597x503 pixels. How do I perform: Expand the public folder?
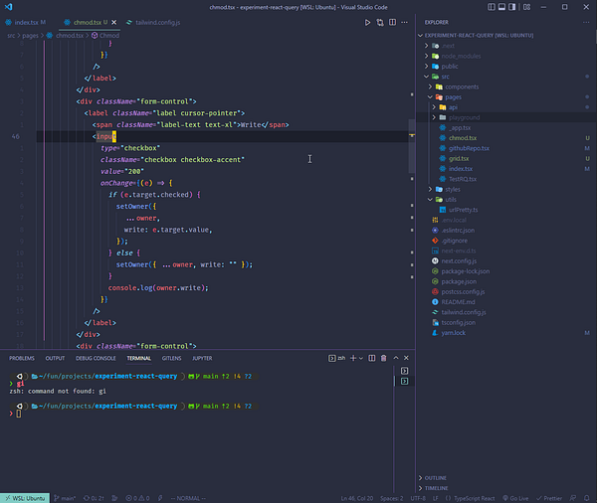427,67
